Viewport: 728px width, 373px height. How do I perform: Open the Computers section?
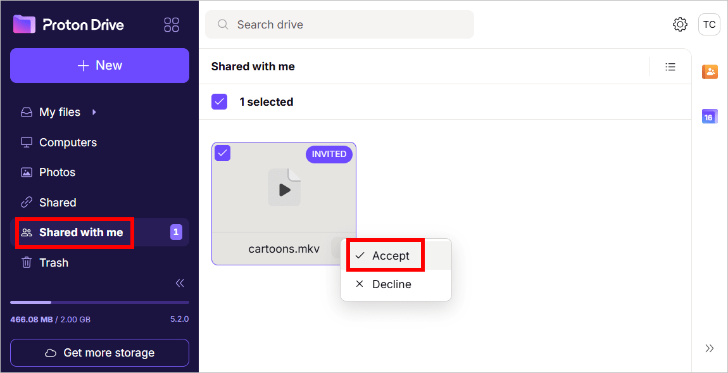(99, 142)
